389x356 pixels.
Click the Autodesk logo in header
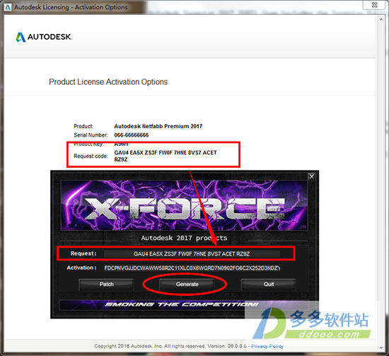point(44,37)
